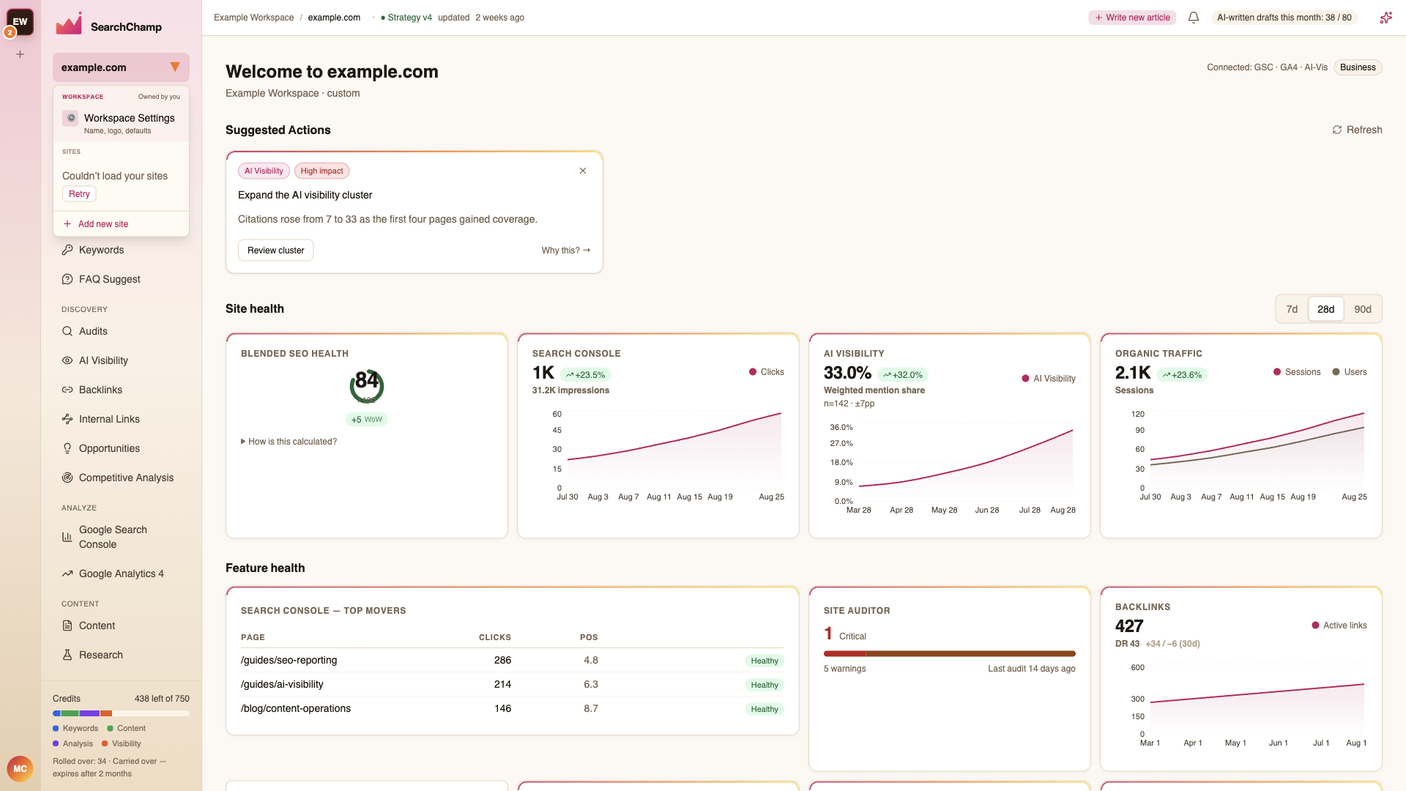Open AI Visibility via eye icon
Viewport: 1406px width, 791px height.
pos(67,360)
